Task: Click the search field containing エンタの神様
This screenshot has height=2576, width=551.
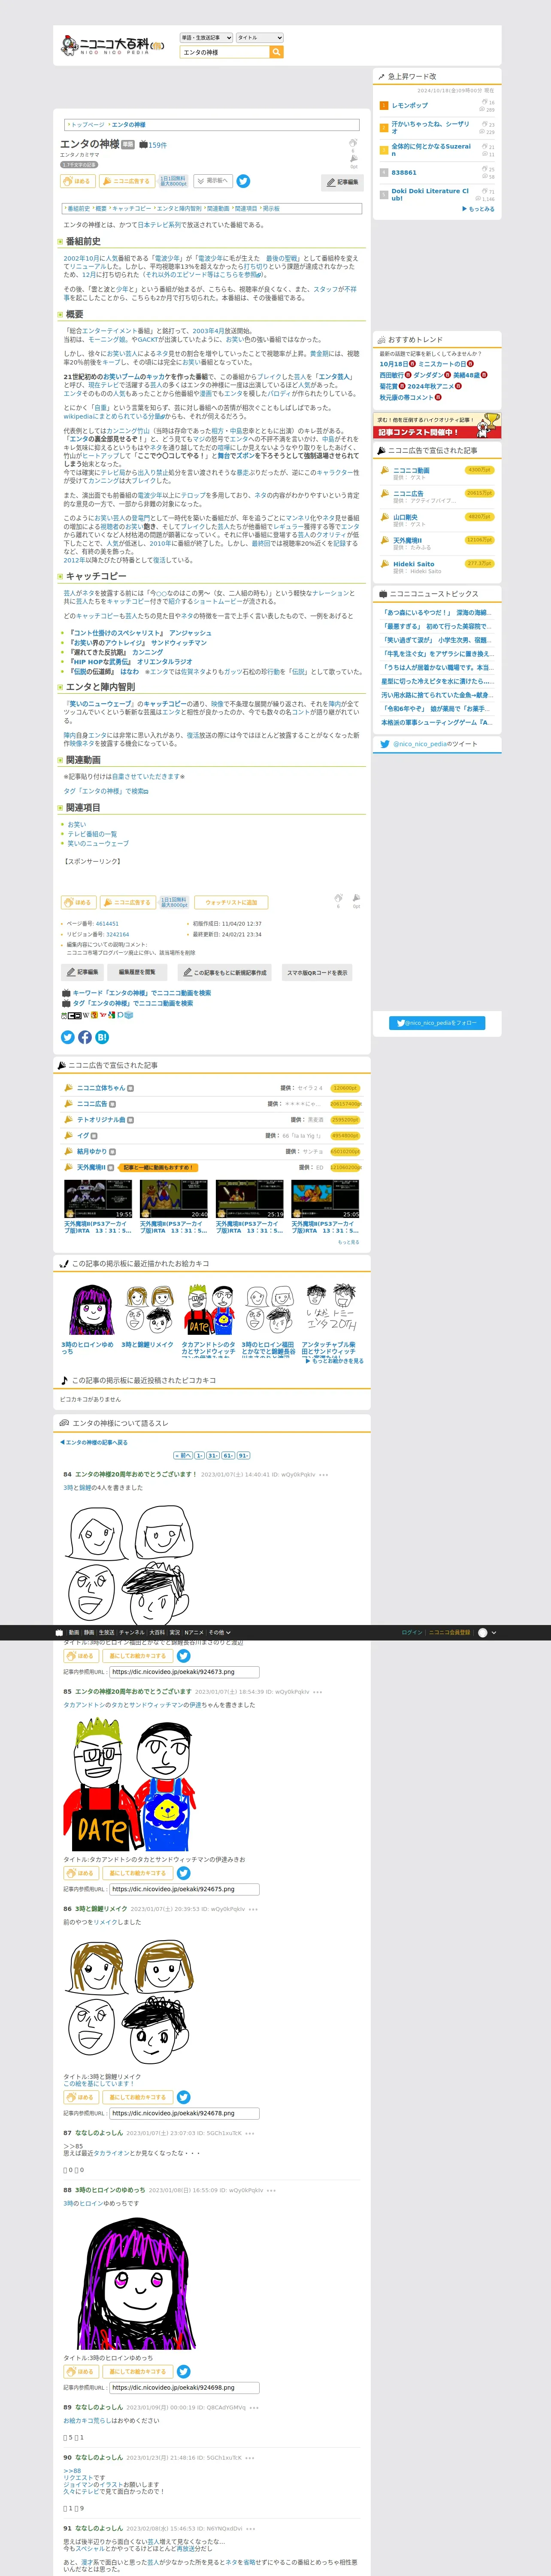Action: 225,52
